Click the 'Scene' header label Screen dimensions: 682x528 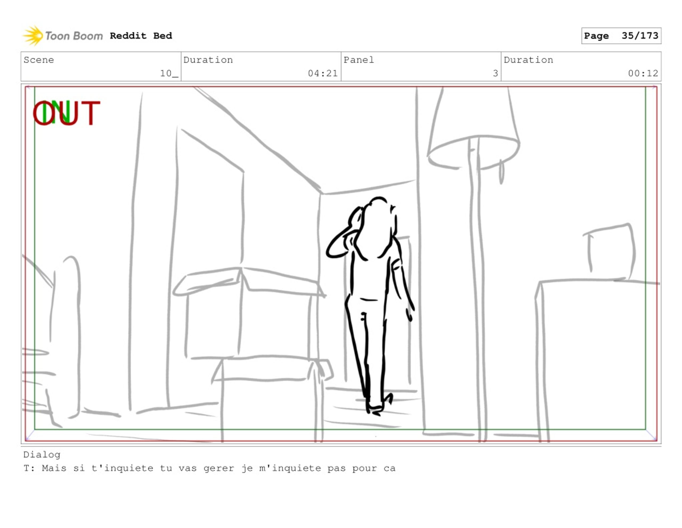(39, 60)
